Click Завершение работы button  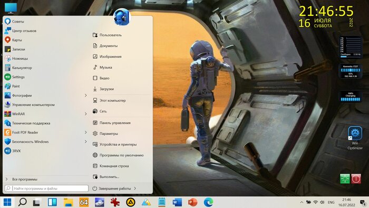pos(112,188)
